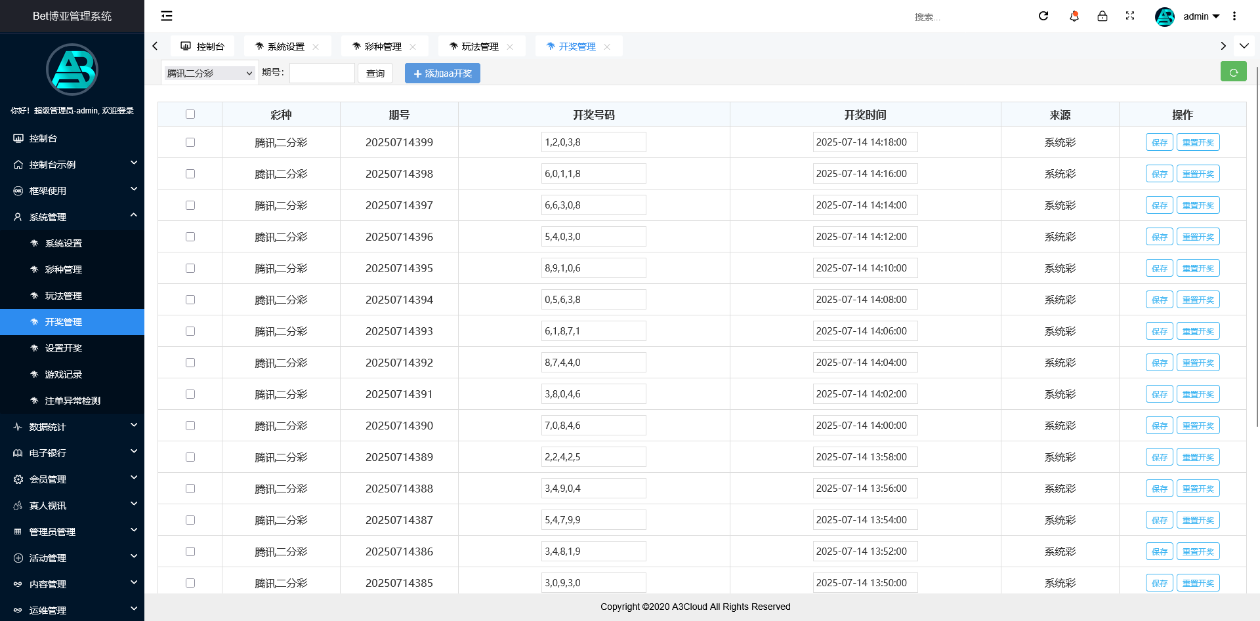Click the tab bar right arrow
Screen dimensions: 1260x621
[1223, 46]
